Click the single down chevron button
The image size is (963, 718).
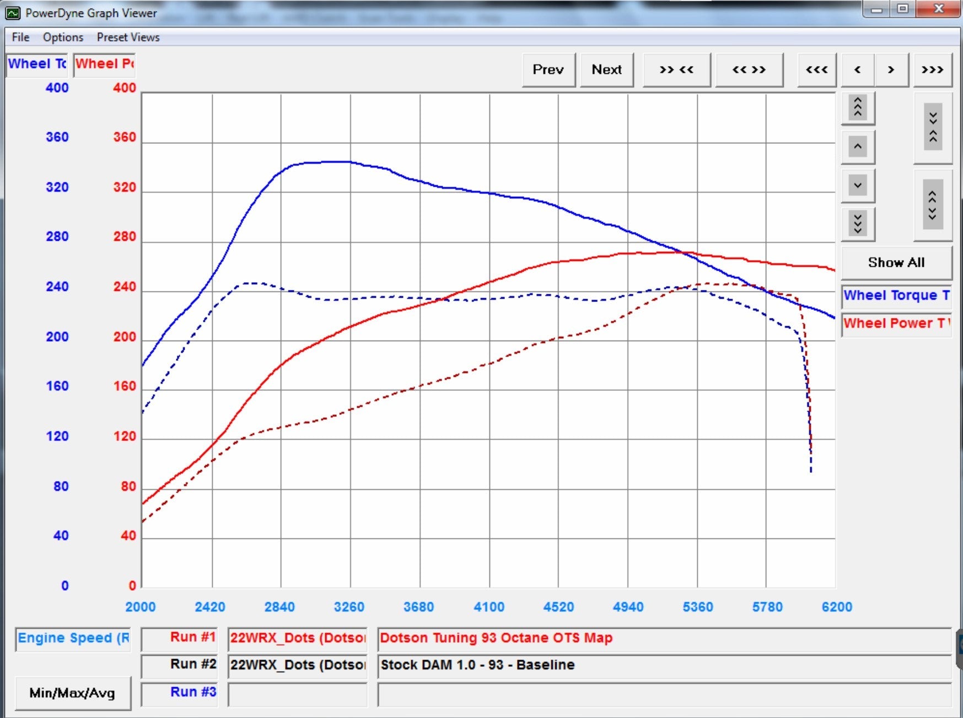858,185
